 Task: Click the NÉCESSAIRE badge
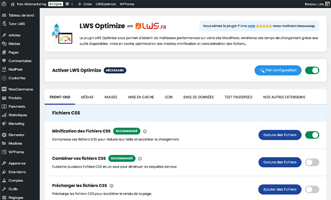tap(115, 70)
